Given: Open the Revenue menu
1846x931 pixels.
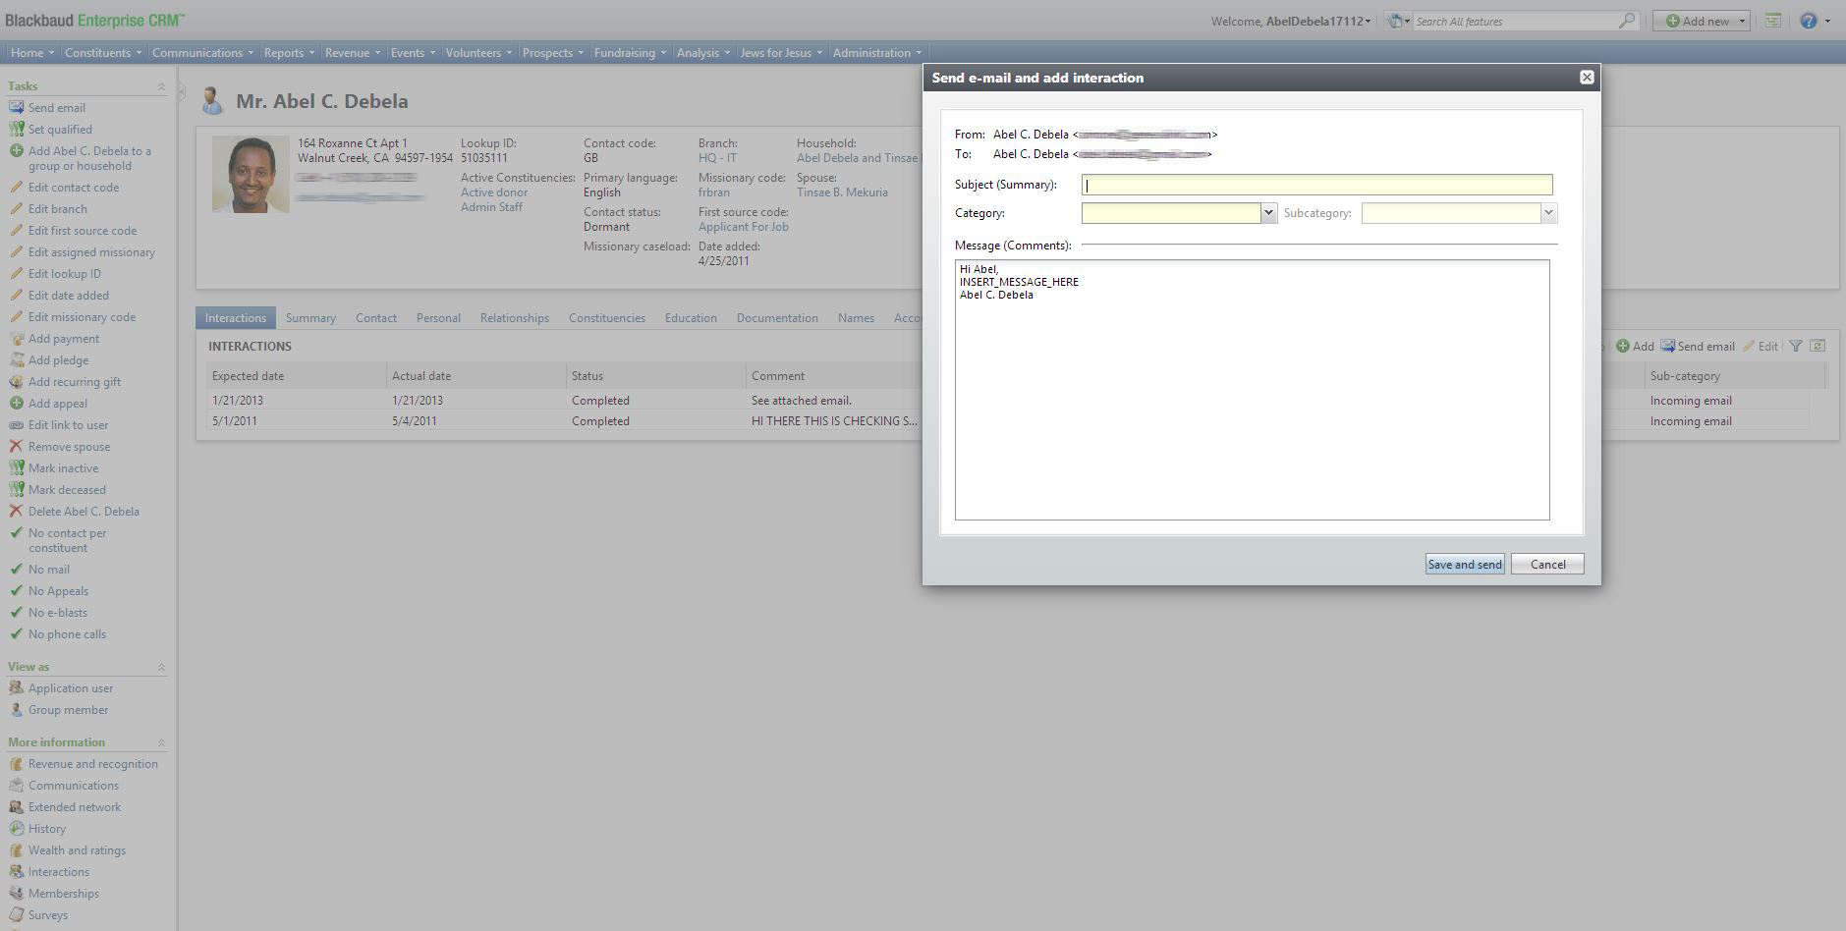Looking at the screenshot, I should click(x=352, y=53).
